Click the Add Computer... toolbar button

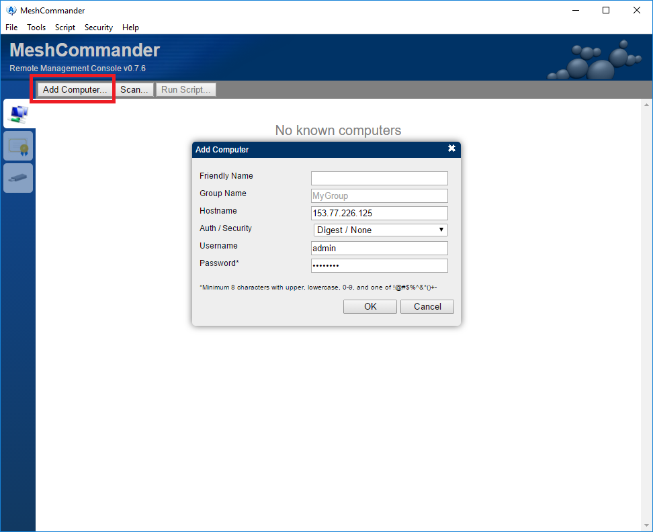click(x=75, y=89)
